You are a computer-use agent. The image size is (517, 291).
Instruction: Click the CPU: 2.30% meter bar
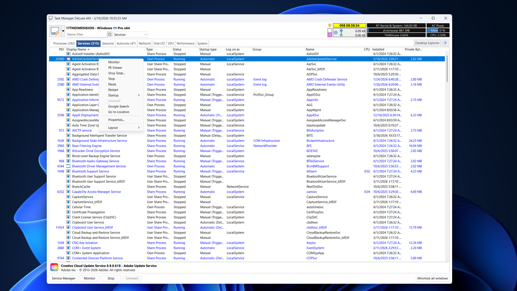click(x=438, y=35)
